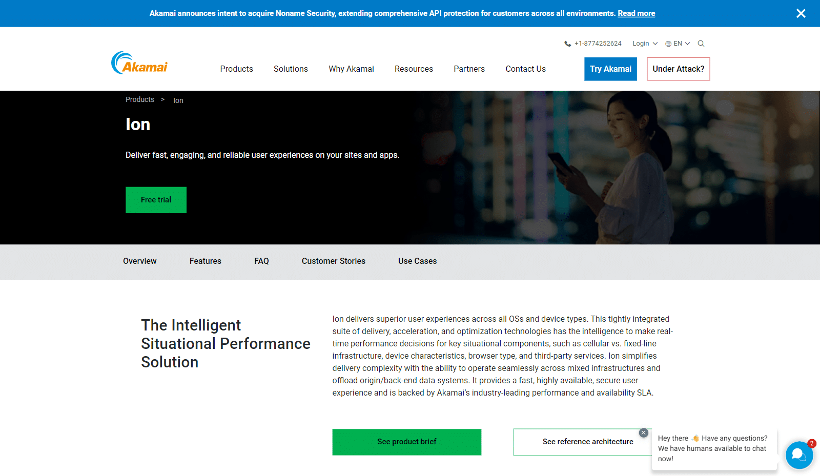Click the Under Attack? button
Viewport: 820px width, 476px height.
pyautogui.click(x=678, y=69)
